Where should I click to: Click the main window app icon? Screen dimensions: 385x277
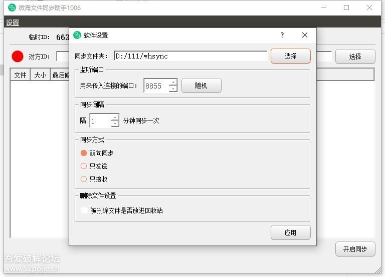click(12, 7)
